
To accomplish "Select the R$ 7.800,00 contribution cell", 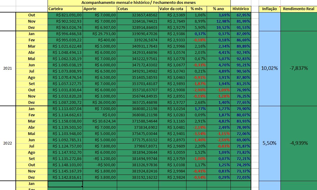I will 100,146.
